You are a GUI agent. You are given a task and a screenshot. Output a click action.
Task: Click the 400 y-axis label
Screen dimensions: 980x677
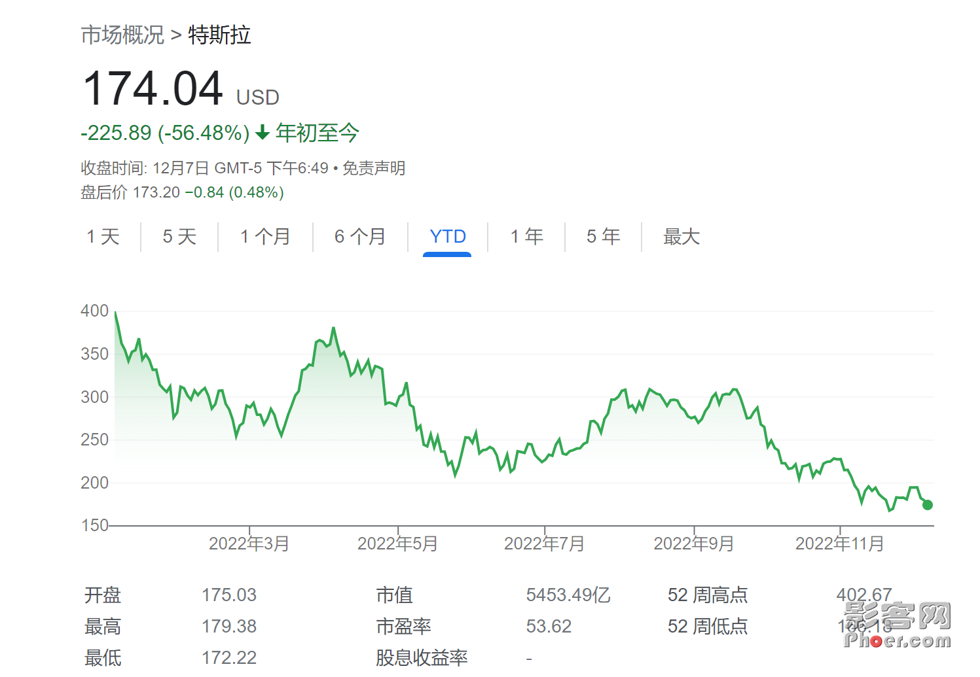pos(94,311)
